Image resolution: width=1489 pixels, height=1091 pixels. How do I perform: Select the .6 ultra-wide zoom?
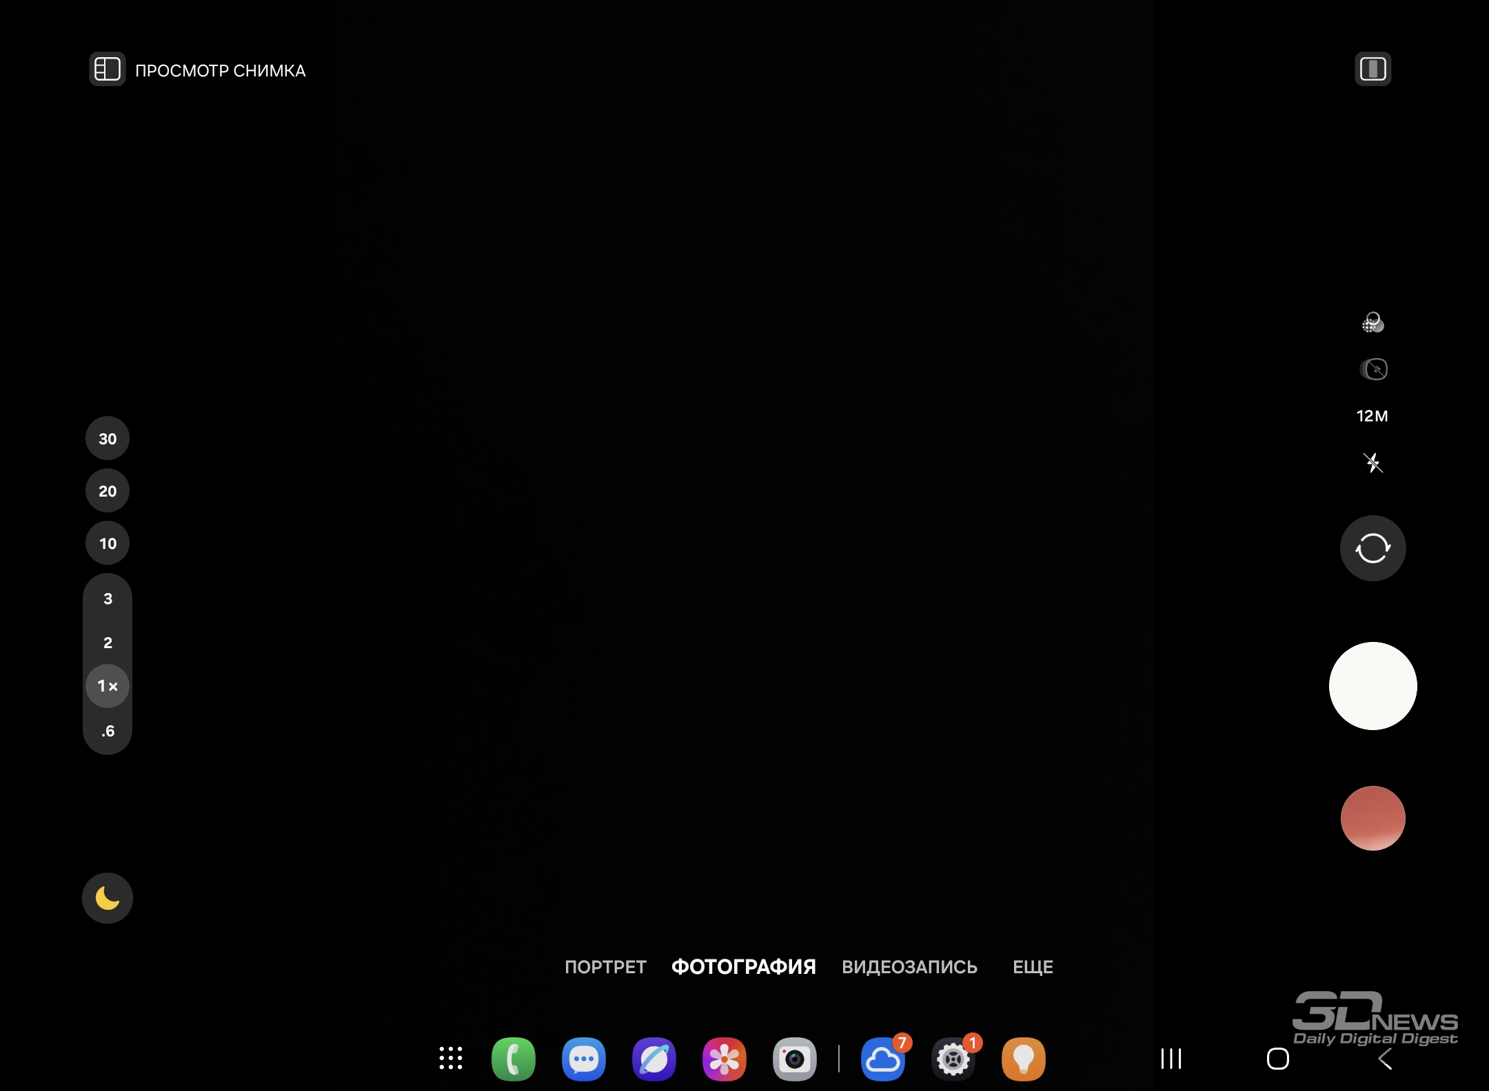tap(108, 731)
